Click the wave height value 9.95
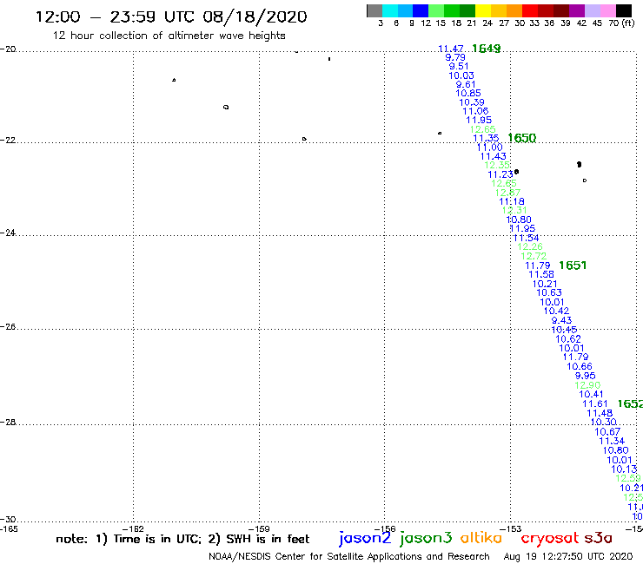 click(x=585, y=376)
